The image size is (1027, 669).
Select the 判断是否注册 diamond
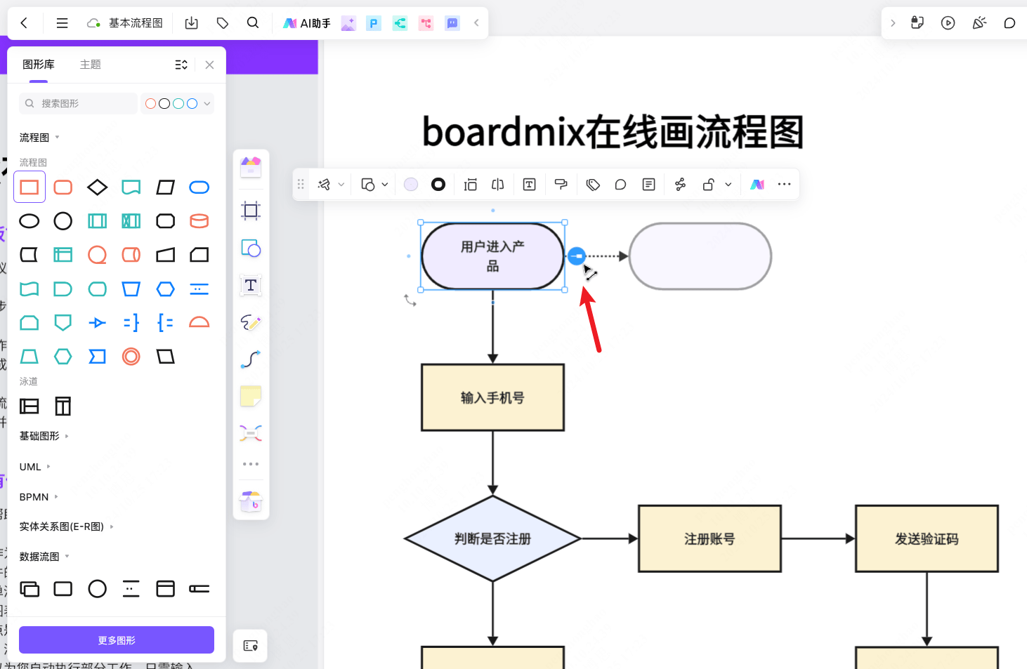pos(492,539)
